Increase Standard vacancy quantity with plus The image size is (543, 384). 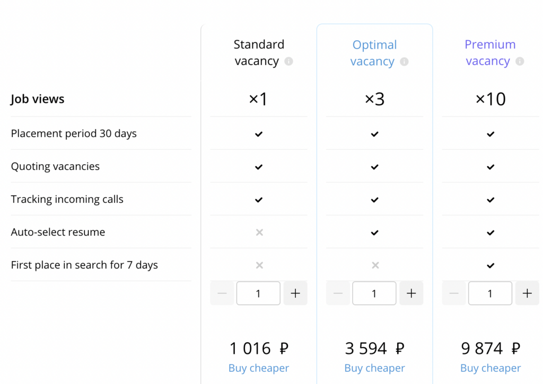coord(295,293)
